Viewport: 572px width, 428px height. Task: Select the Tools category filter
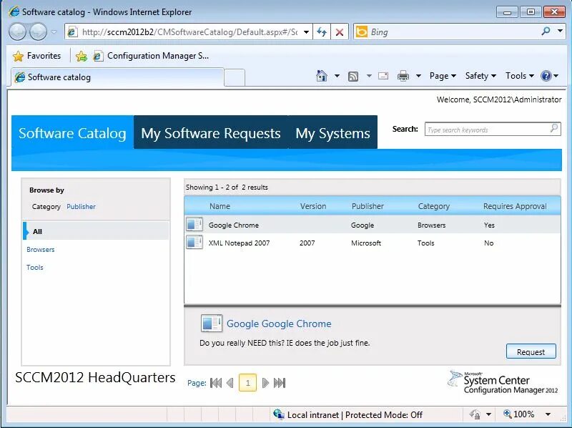tap(35, 267)
